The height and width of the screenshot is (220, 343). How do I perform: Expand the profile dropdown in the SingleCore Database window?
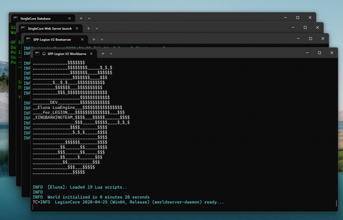[89, 18]
